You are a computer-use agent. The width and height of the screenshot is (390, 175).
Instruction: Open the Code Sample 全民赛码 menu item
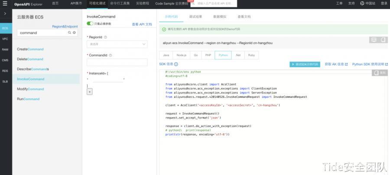click(172, 3)
